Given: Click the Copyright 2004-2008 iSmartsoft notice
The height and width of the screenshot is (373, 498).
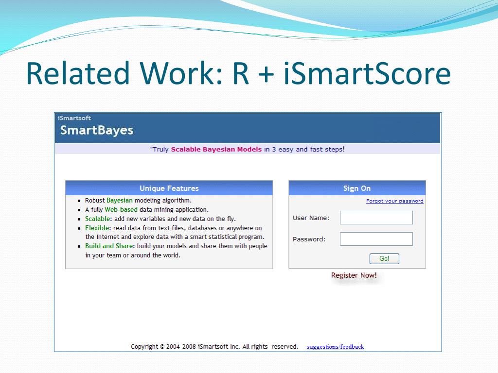Looking at the screenshot, I should pyautogui.click(x=214, y=347).
